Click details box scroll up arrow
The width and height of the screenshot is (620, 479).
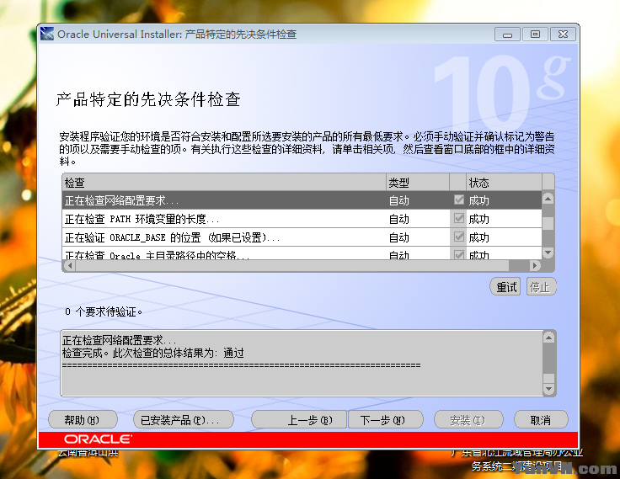click(549, 337)
